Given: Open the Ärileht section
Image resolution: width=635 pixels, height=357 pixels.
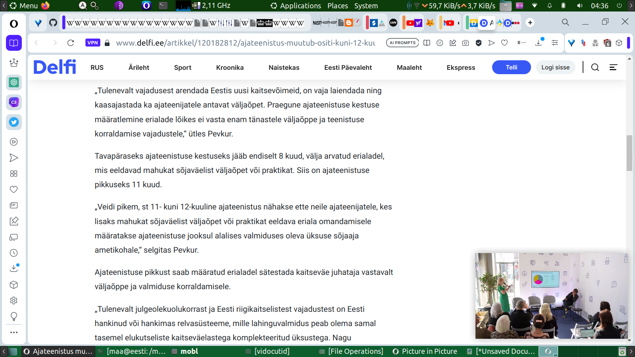Looking at the screenshot, I should (x=139, y=67).
